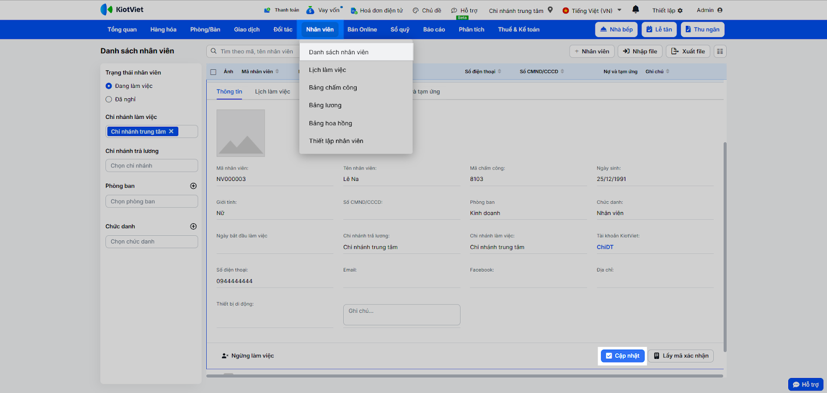Viewport: 827px width, 393px height.
Task: Click the horizontal scrollbar below the employee details
Action: coord(464,376)
